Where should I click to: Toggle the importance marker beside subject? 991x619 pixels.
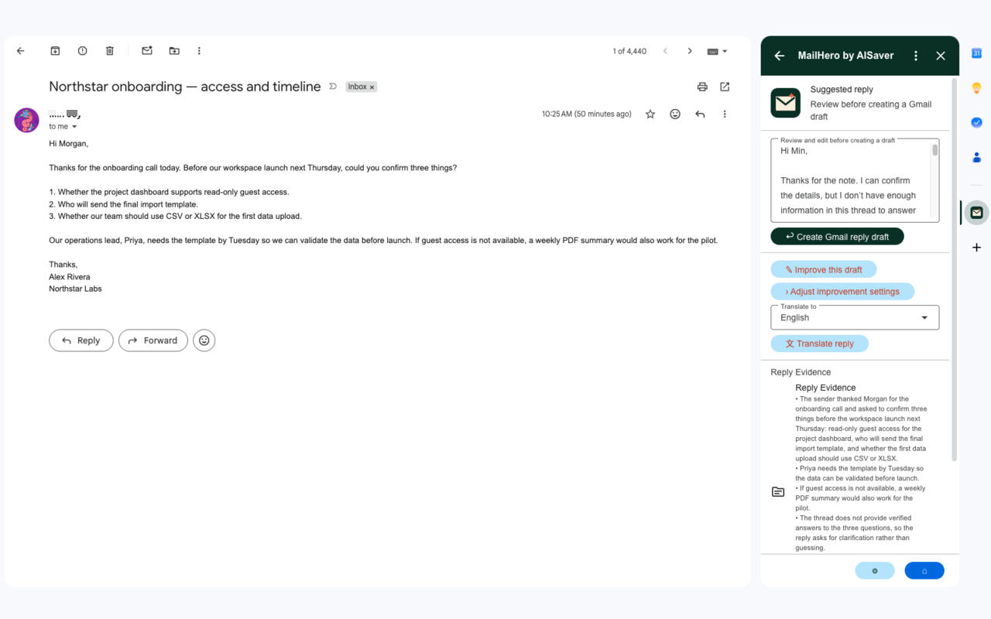click(333, 87)
